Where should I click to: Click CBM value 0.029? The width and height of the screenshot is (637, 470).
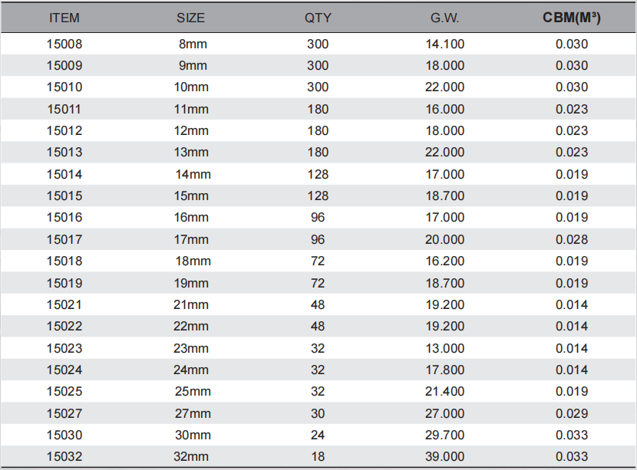point(572,413)
